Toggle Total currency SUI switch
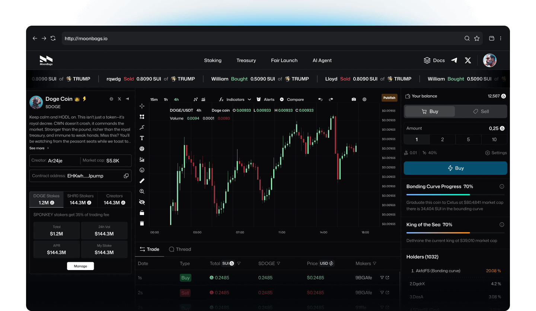Image resolution: width=536 pixels, height=311 pixels. [228, 263]
